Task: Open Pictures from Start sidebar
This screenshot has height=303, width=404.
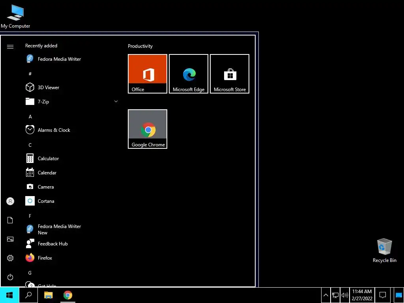Action: [x=10, y=239]
